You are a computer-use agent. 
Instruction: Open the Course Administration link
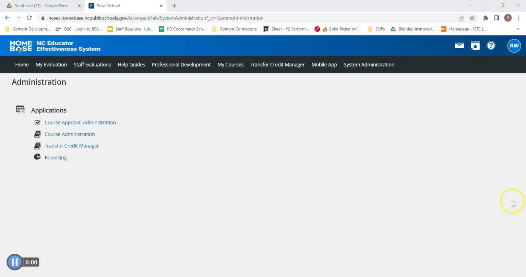70,134
